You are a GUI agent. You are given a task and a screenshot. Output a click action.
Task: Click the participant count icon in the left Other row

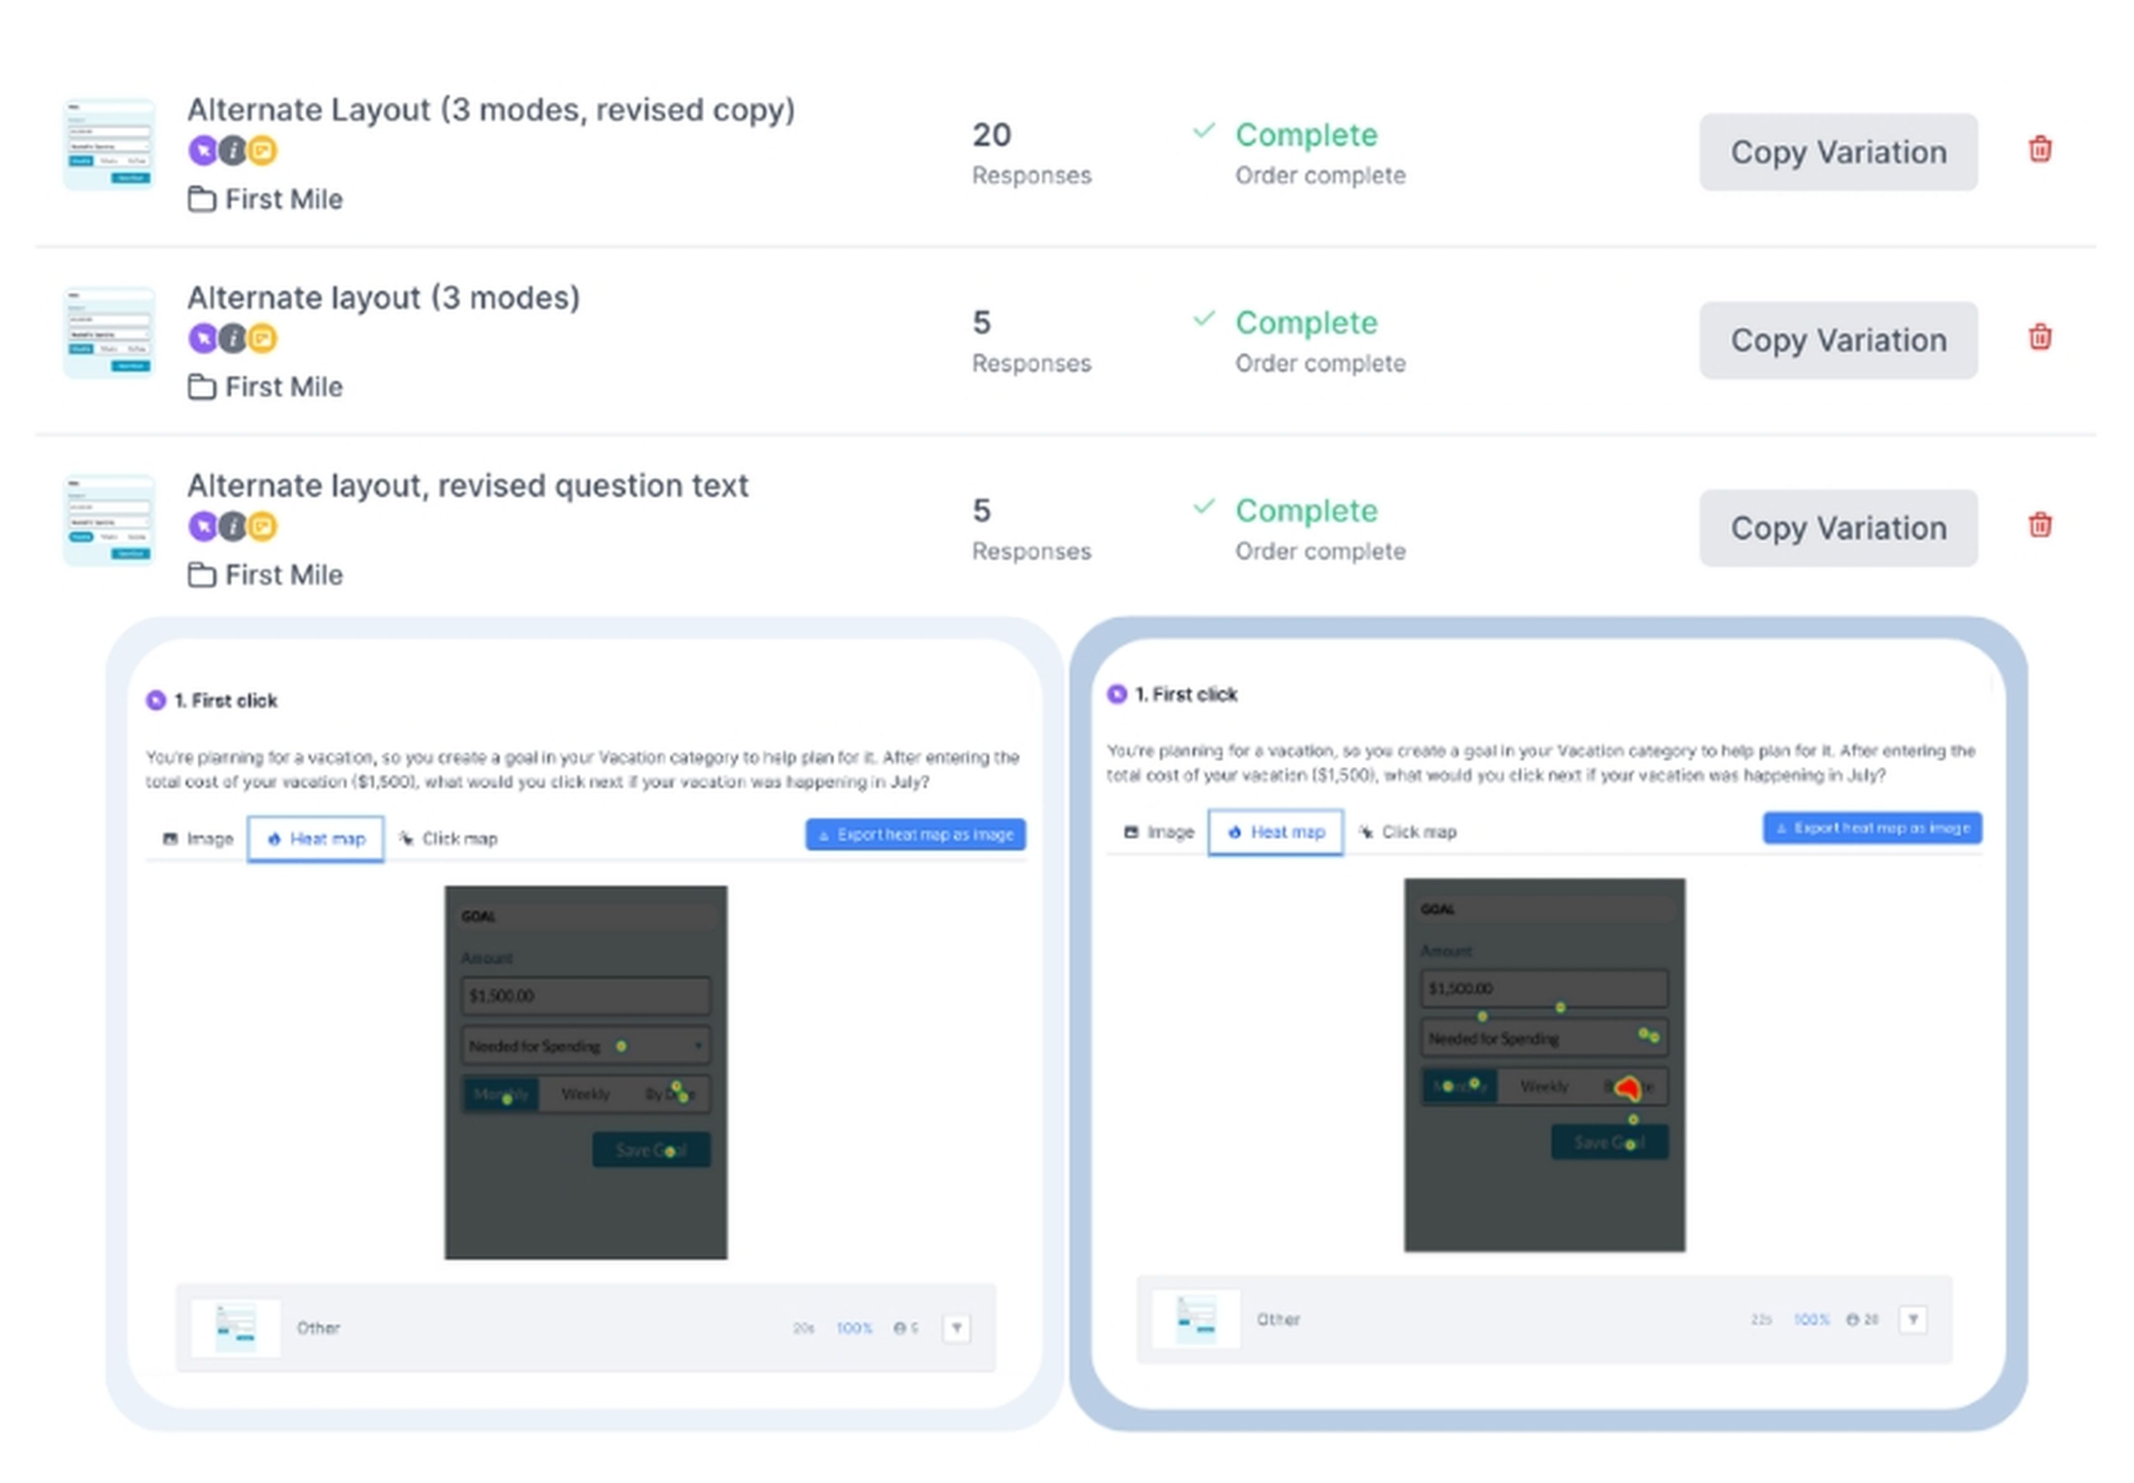pyautogui.click(x=900, y=1328)
